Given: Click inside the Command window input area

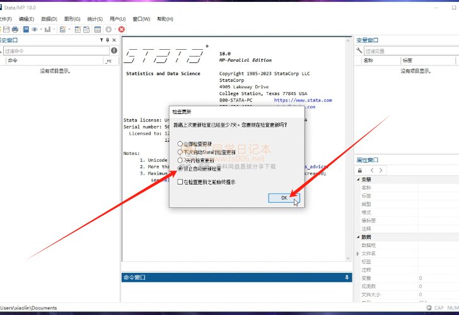Looking at the screenshot, I should 236,292.
